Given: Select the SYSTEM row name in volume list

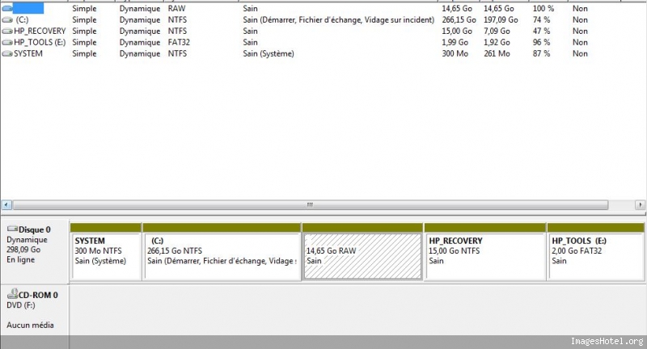Looking at the screenshot, I should 28,53.
